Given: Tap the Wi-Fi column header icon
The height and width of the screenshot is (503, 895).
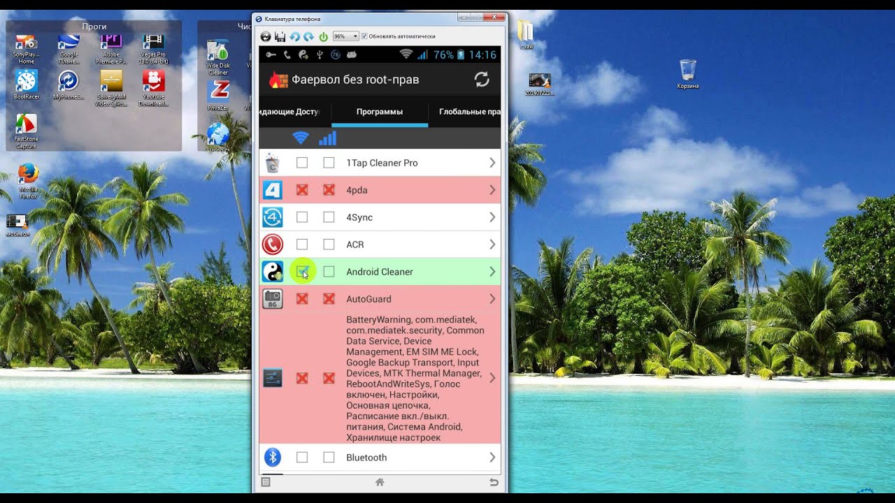Looking at the screenshot, I should (301, 138).
